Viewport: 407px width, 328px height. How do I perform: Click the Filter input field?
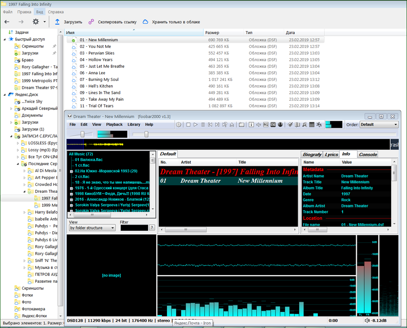pyautogui.click(x=134, y=228)
